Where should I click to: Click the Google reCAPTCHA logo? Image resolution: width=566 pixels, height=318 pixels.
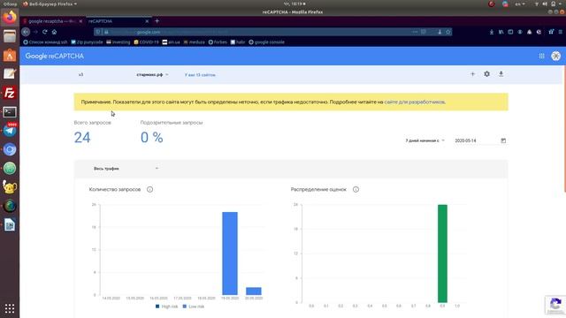pyautogui.click(x=55, y=56)
